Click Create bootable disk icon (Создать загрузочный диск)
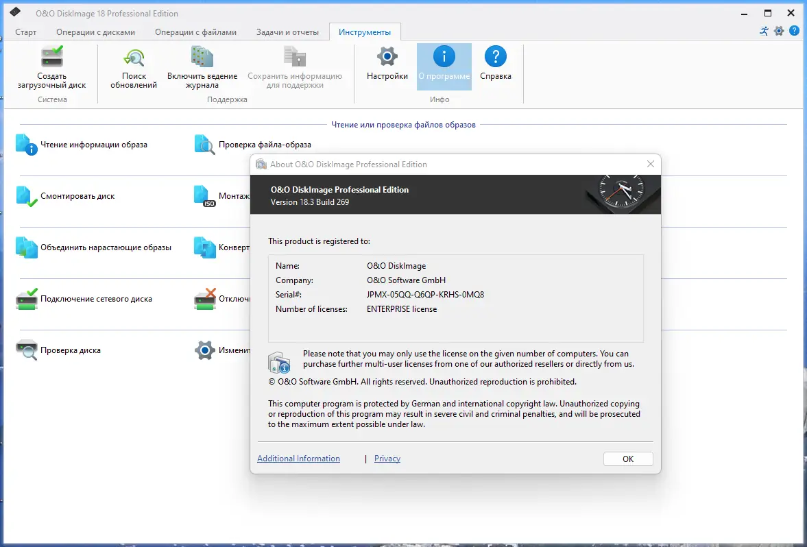 click(x=52, y=56)
